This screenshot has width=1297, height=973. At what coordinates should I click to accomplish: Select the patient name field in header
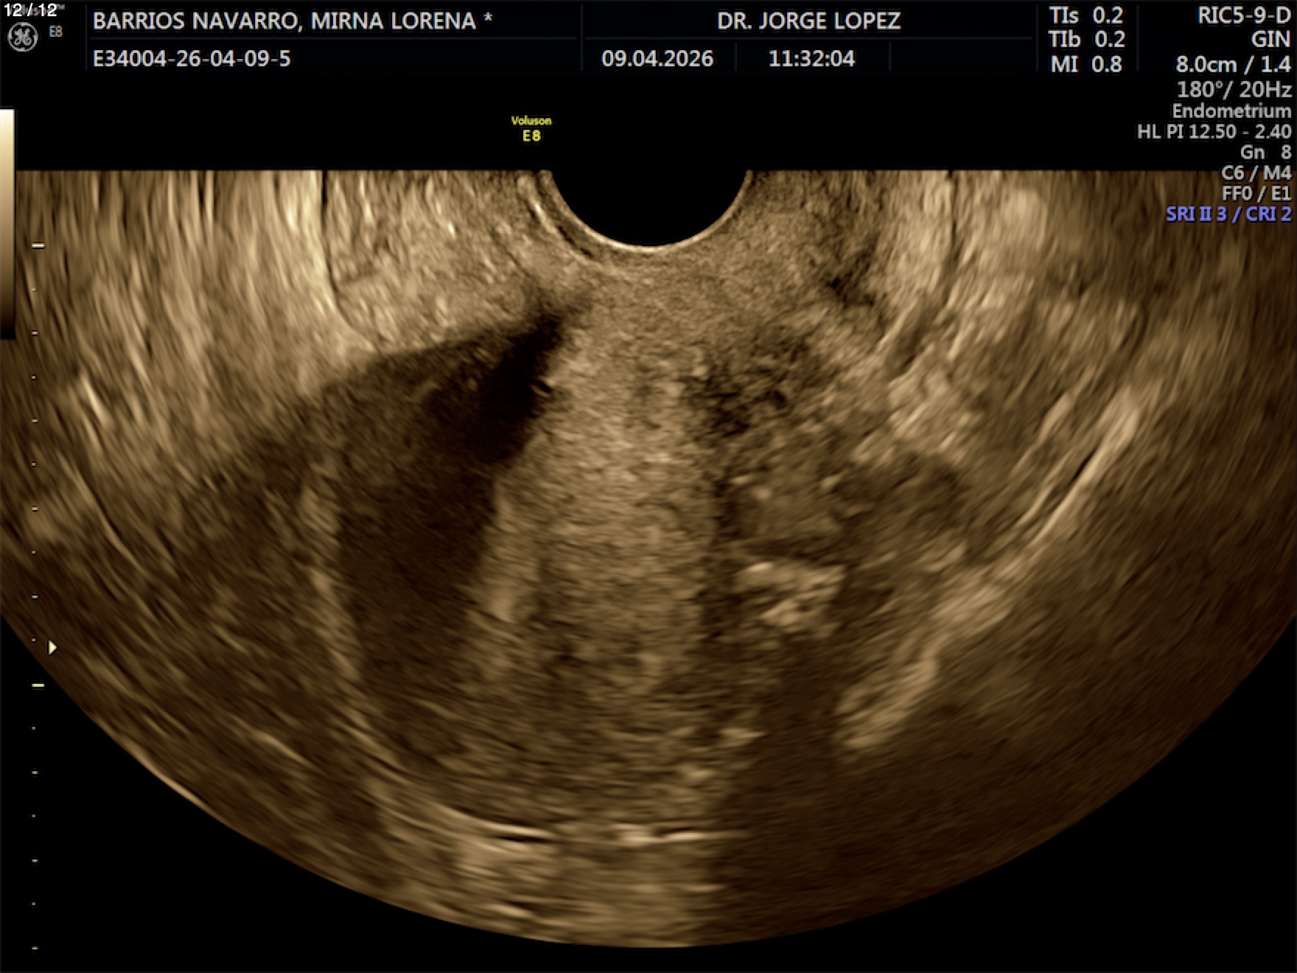292,21
